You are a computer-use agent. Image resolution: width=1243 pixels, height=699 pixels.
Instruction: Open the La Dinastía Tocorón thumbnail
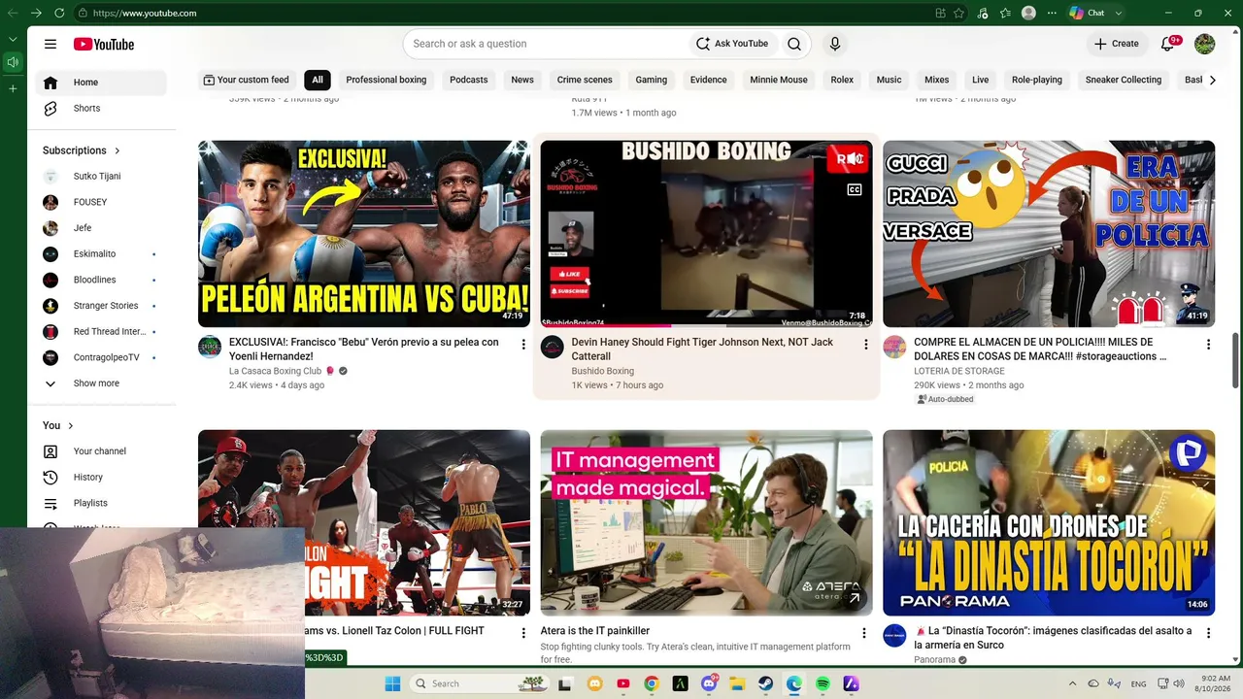point(1049,523)
